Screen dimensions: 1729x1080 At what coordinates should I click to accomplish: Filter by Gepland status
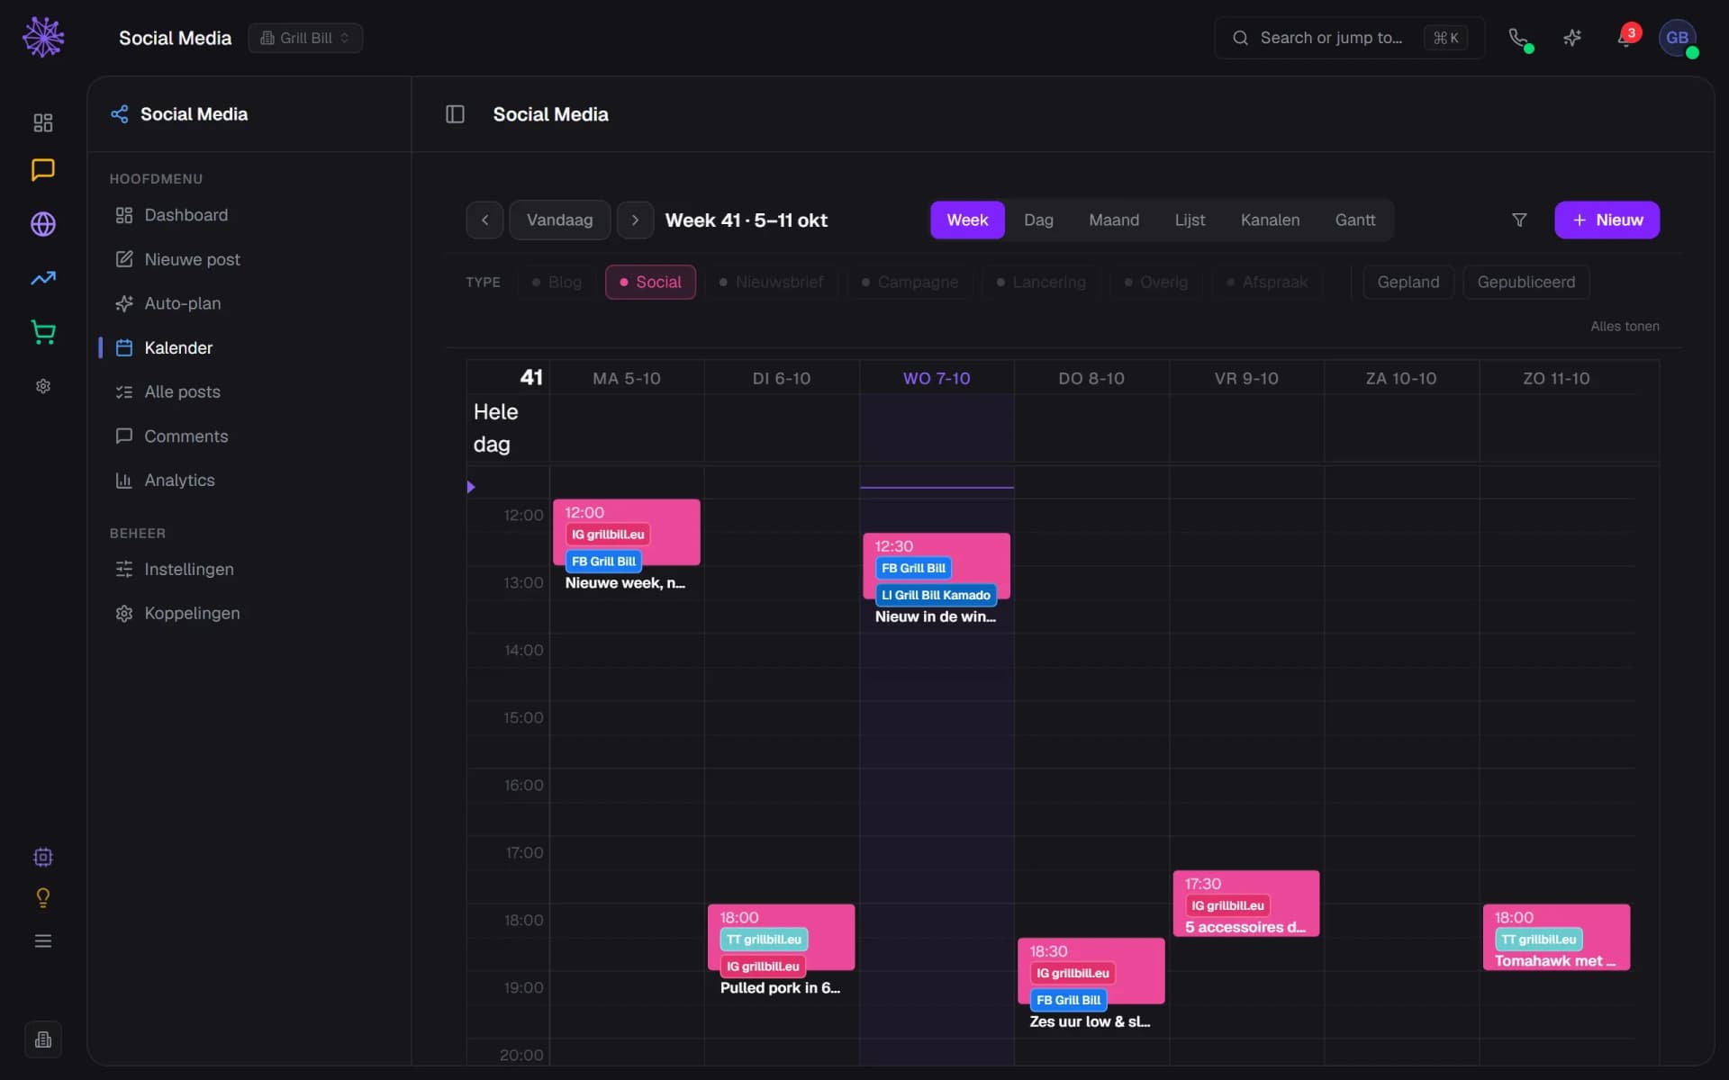[1408, 282]
